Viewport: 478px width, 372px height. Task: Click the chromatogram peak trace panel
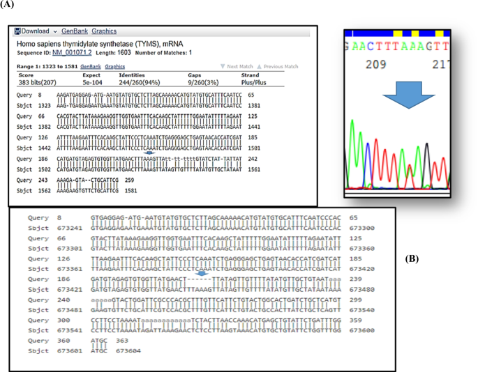[397, 154]
